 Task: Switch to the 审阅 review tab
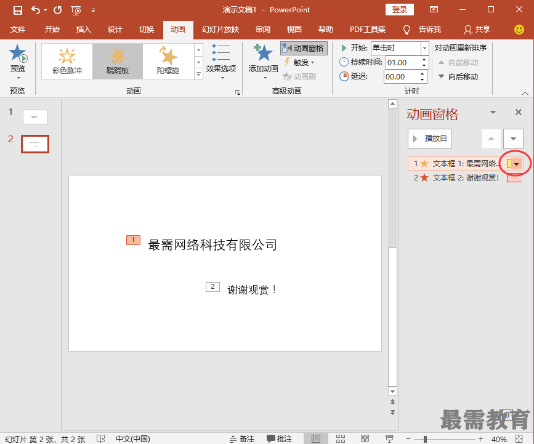[x=263, y=30]
